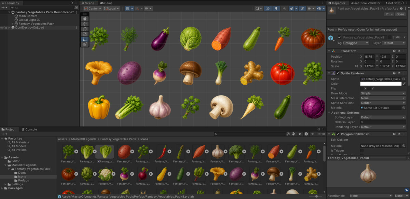This screenshot has width=410, height=199.
Task: Open scene camera settings icon
Action: point(311,9)
